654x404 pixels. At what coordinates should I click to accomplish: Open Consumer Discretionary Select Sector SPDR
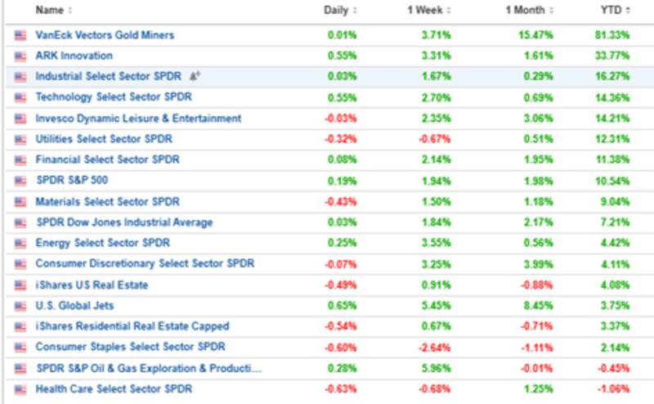tap(145, 264)
